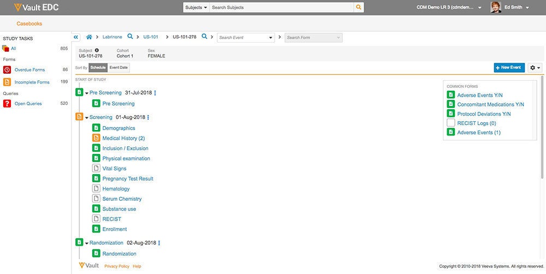
Task: Open the Medical History (2) form
Action: pyautogui.click(x=123, y=139)
